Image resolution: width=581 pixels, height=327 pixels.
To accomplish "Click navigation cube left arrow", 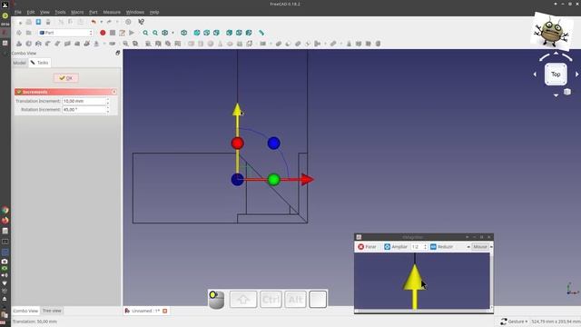I will click(x=535, y=74).
